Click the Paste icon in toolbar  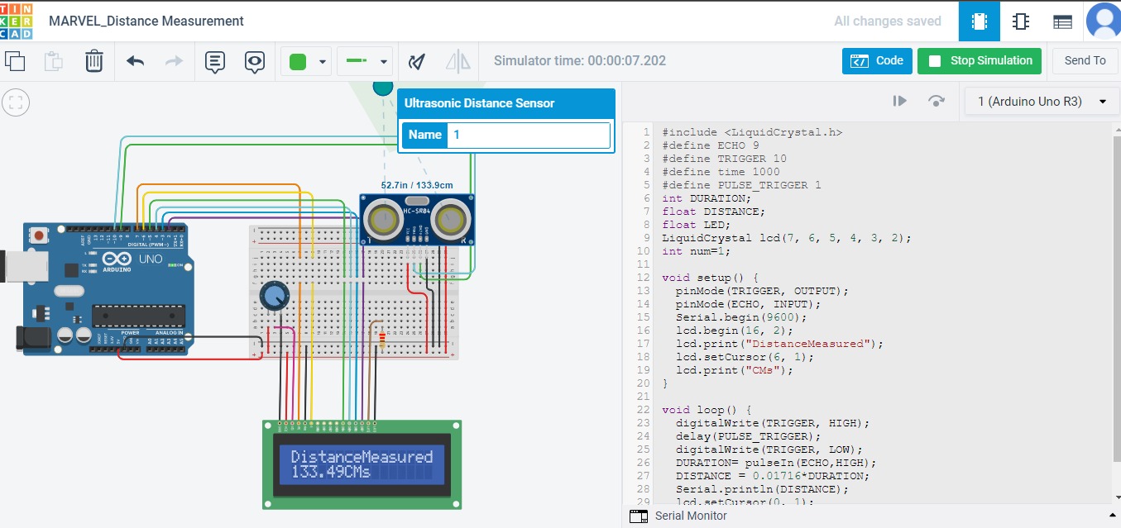pyautogui.click(x=54, y=61)
